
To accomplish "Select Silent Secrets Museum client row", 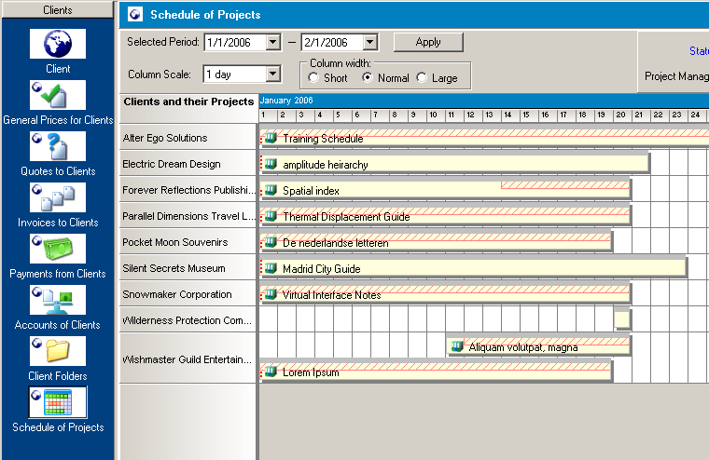I will point(188,268).
